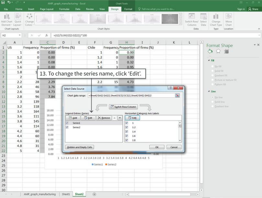This screenshot has height=198, width=262.
Task: Open Size & Properties in Format Shape
Action: click(226, 50)
